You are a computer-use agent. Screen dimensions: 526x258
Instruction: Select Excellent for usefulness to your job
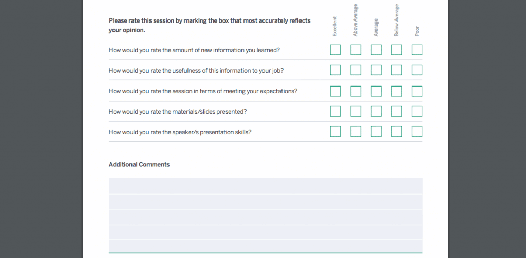click(335, 70)
